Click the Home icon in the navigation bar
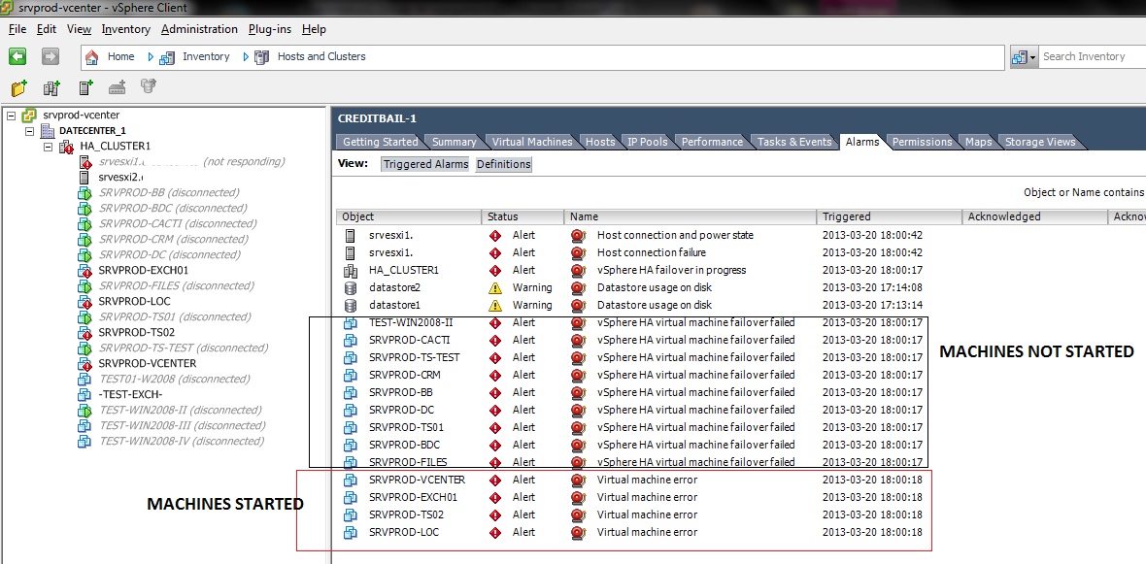This screenshot has height=564, width=1146. [91, 56]
